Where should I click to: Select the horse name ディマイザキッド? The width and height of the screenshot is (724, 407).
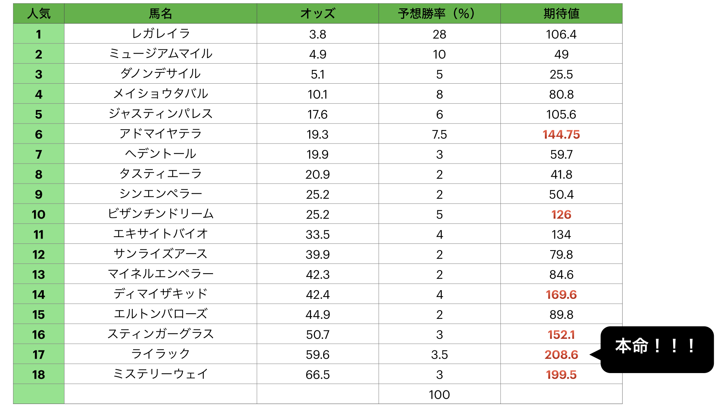point(160,294)
